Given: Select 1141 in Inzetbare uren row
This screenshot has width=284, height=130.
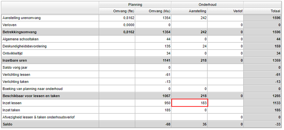Looking at the screenshot, I should tap(166, 60).
